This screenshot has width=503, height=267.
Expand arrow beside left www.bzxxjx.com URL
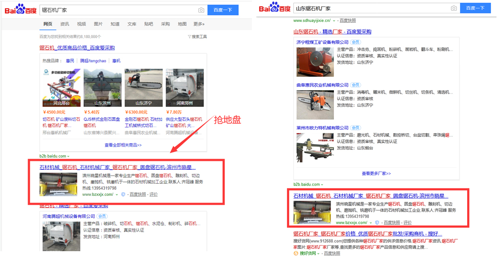coord(117,195)
